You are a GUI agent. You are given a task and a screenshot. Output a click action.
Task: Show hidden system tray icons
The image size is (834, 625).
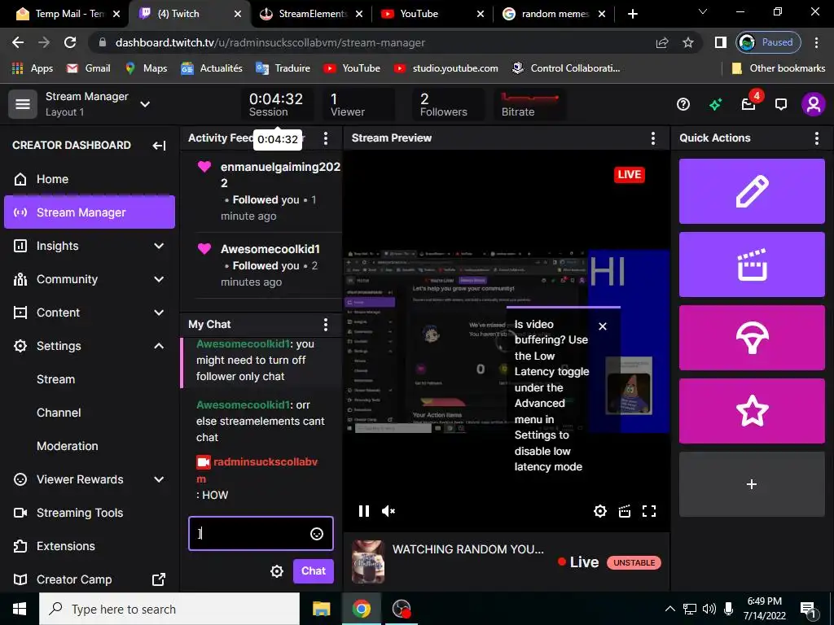pos(670,609)
